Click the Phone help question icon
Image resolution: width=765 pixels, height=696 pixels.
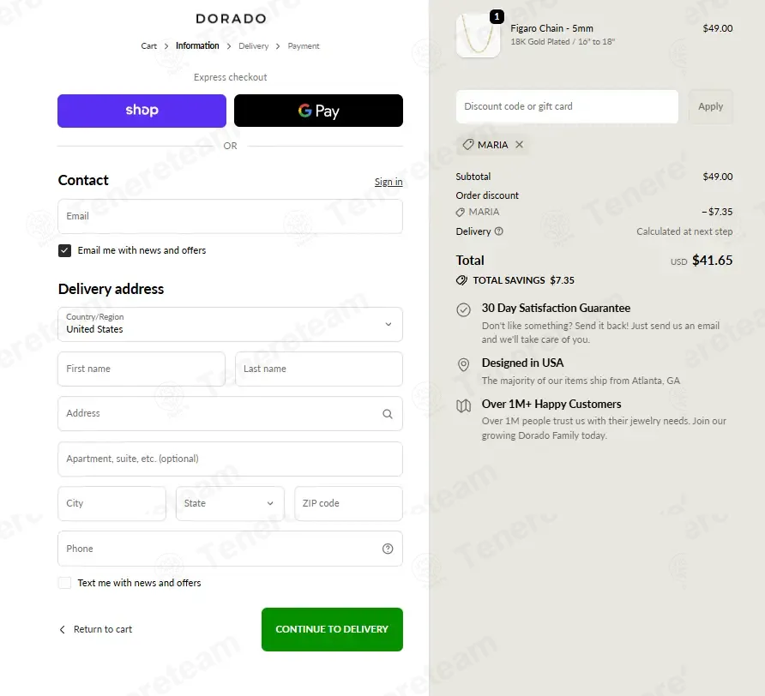[x=388, y=549]
